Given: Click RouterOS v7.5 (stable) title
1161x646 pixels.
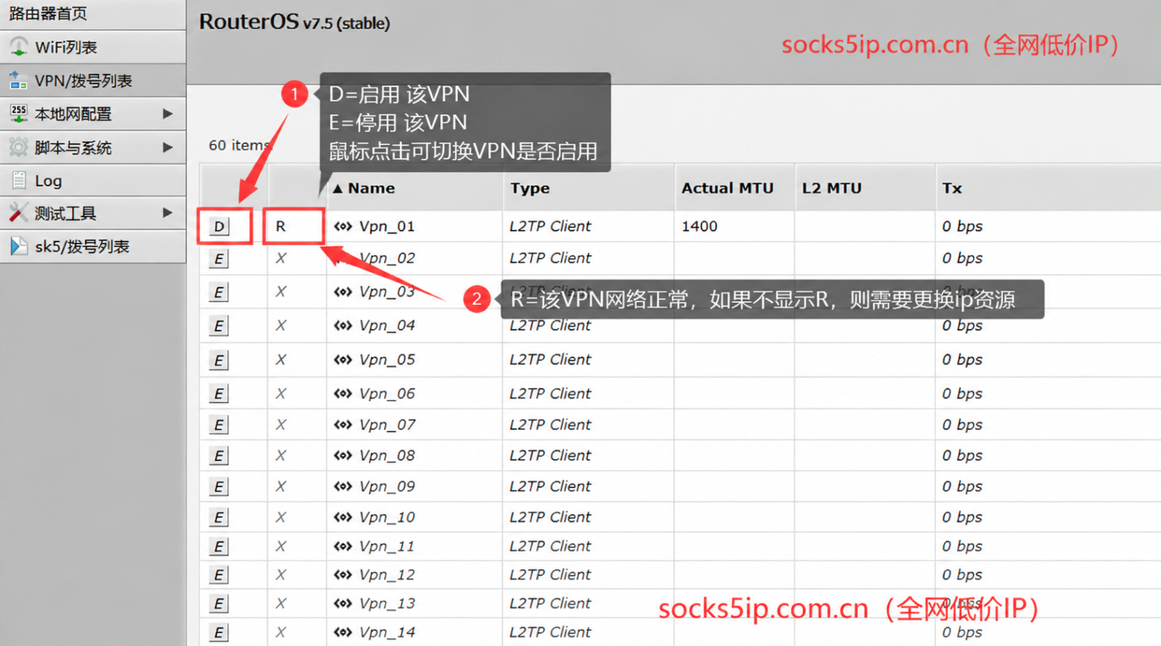Looking at the screenshot, I should point(295,22).
